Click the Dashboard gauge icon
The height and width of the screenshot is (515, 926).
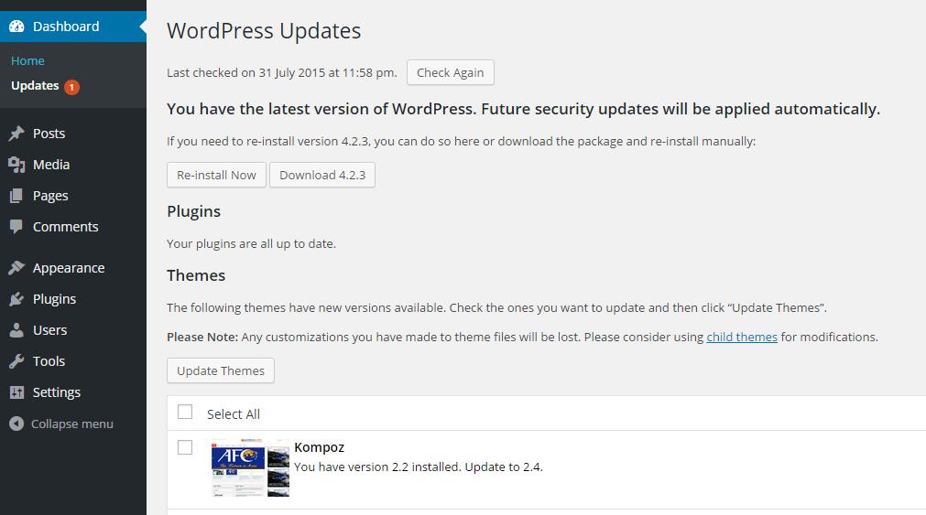coord(16,27)
